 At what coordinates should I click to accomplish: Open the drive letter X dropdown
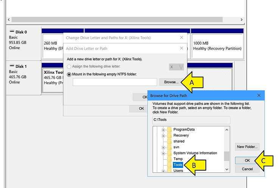coord(176,67)
